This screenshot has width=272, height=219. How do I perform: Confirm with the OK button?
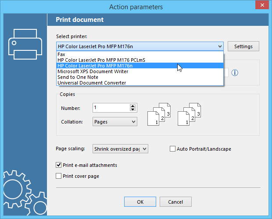tap(140, 202)
